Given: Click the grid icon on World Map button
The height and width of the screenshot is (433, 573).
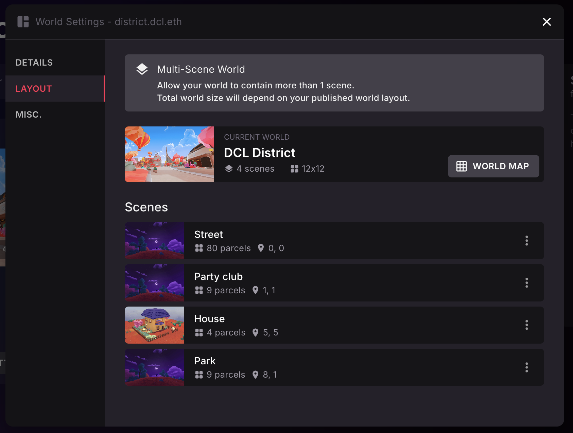Looking at the screenshot, I should tap(461, 166).
